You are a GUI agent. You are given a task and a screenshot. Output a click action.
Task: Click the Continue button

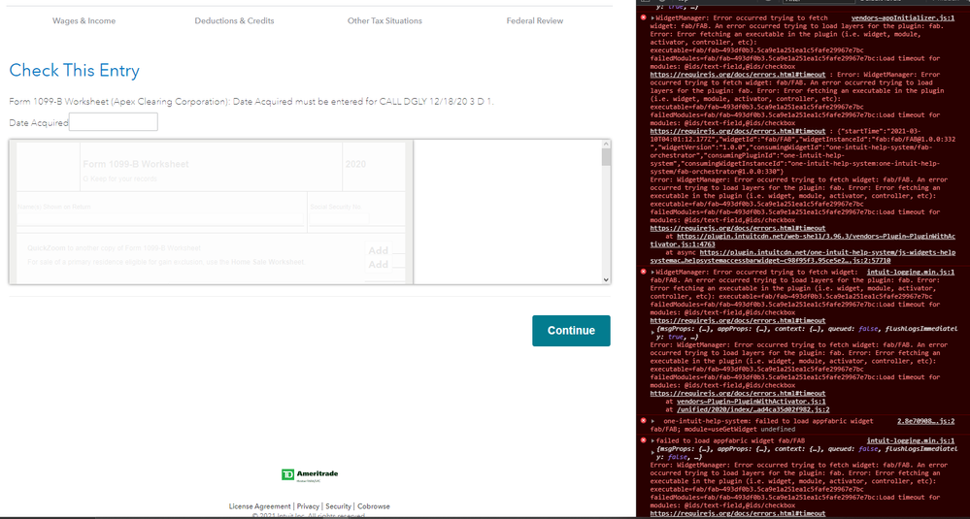click(x=571, y=331)
